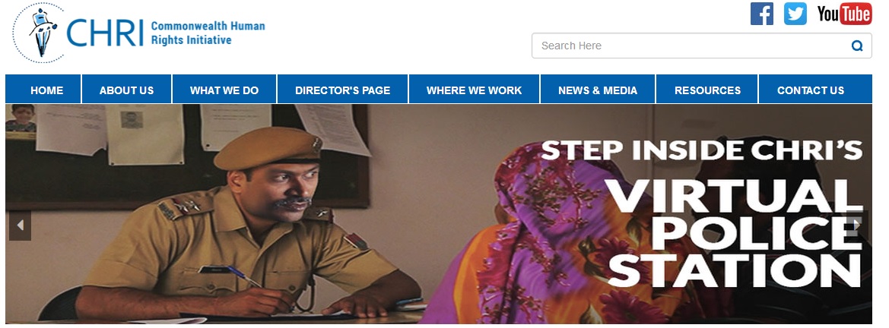The height and width of the screenshot is (328, 889).
Task: Click the police officer banner image
Action: pyautogui.click(x=439, y=213)
